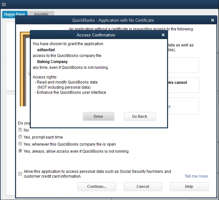The image size is (219, 200).
Task: Open the 'Tell me more' link
Action: (196, 176)
